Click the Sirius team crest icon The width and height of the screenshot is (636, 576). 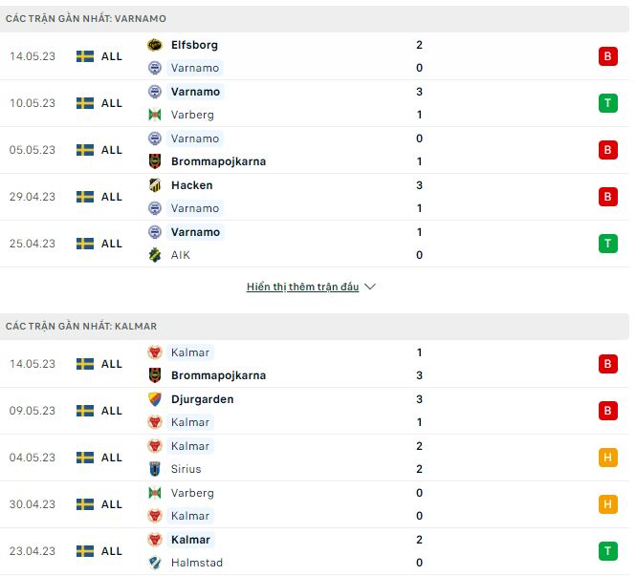[155, 469]
